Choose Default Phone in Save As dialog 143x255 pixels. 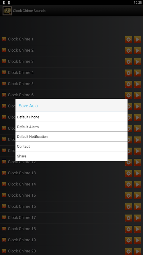(71, 117)
